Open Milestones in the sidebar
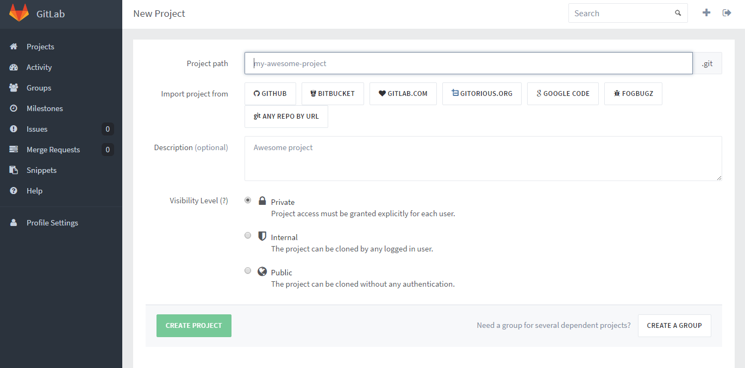 click(61, 108)
